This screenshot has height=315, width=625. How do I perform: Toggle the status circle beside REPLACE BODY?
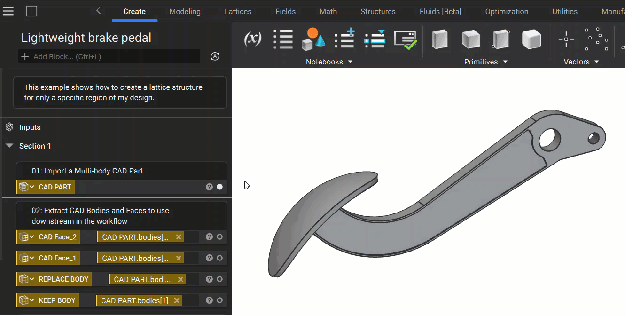click(x=219, y=279)
